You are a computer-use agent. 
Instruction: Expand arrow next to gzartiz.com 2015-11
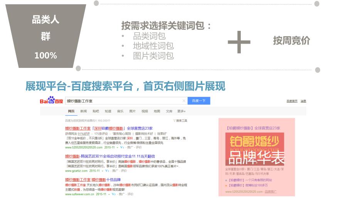tap(102, 171)
